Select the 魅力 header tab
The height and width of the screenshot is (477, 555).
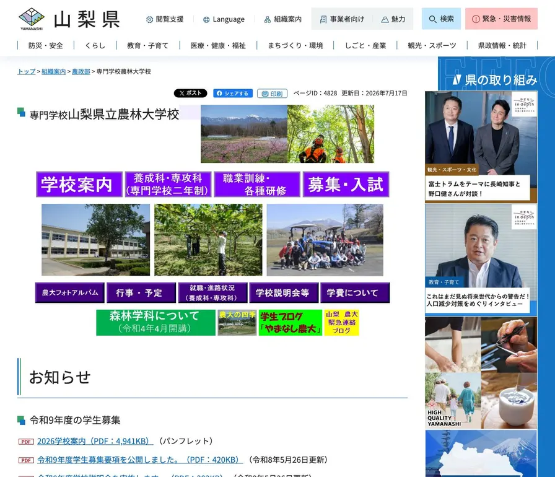[x=393, y=19]
